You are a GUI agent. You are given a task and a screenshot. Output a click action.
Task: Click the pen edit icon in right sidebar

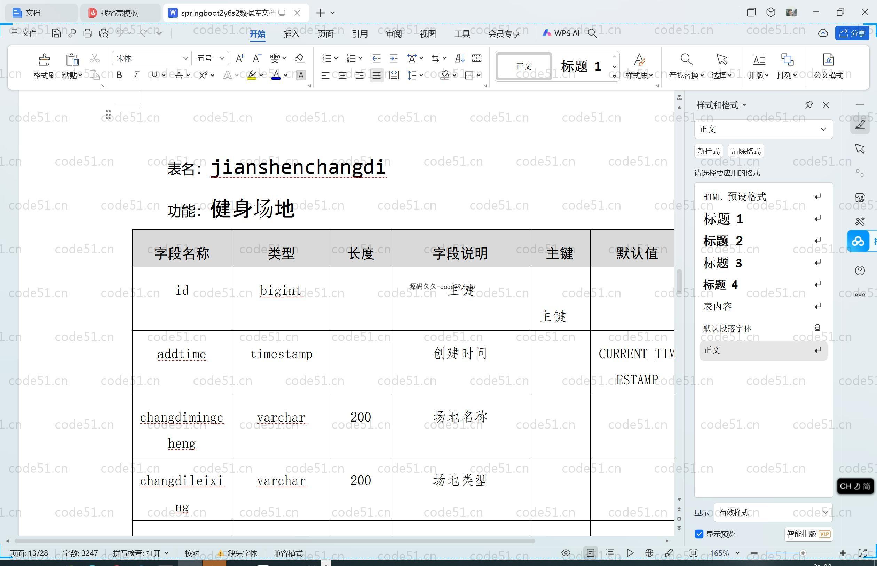(860, 125)
